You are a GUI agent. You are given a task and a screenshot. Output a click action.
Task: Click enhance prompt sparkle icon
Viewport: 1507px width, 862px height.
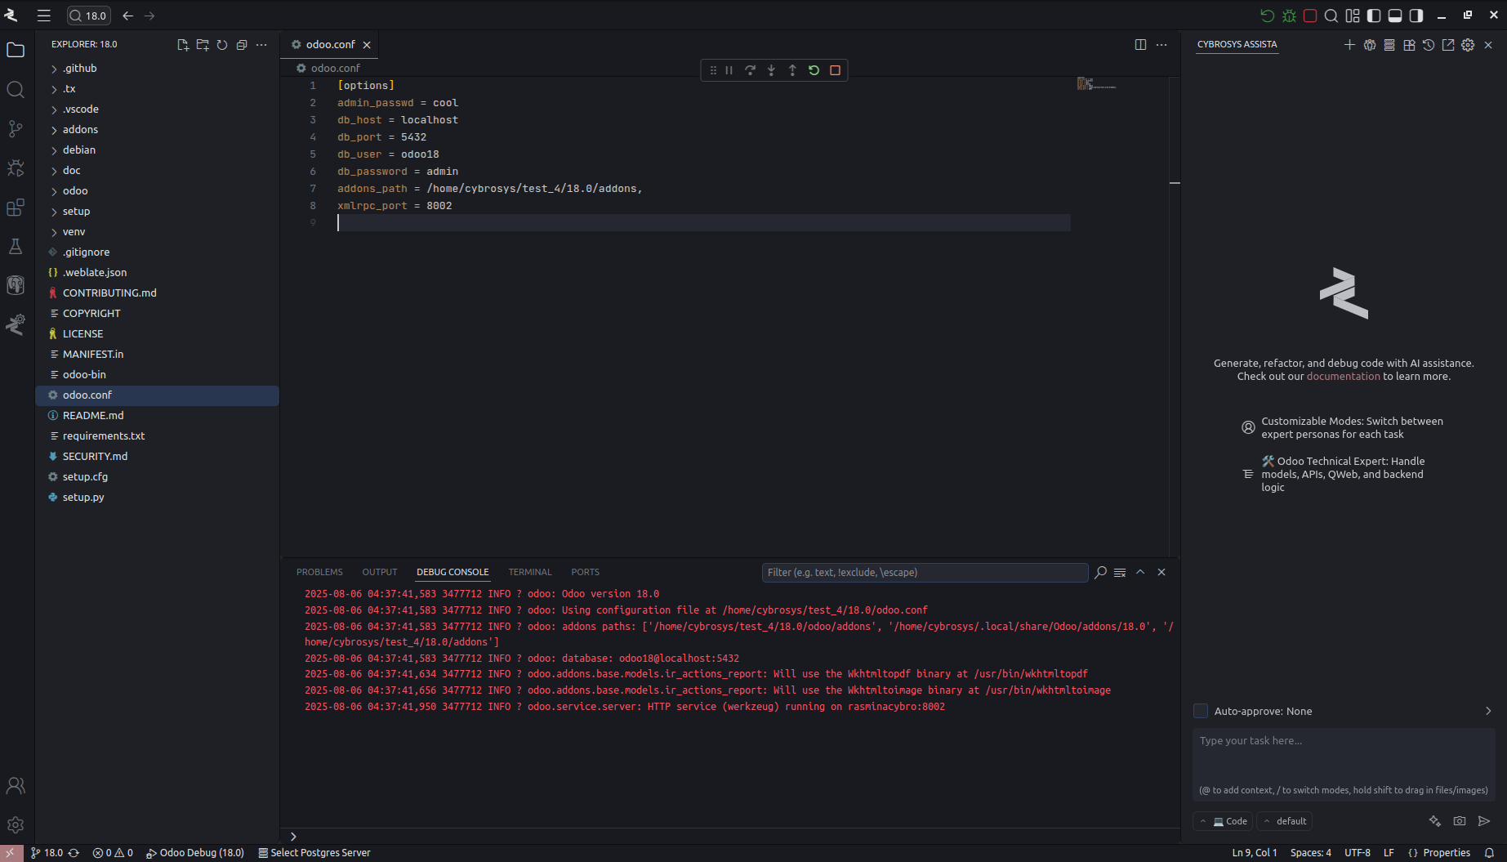[x=1435, y=821]
